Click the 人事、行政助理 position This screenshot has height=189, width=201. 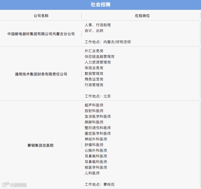(98, 25)
